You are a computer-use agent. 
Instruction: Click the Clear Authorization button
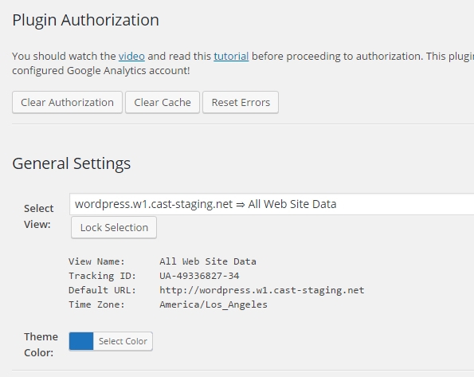(x=67, y=102)
